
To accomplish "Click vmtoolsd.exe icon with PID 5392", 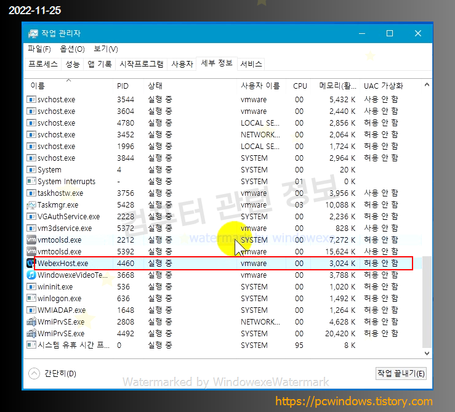I will coord(31,251).
